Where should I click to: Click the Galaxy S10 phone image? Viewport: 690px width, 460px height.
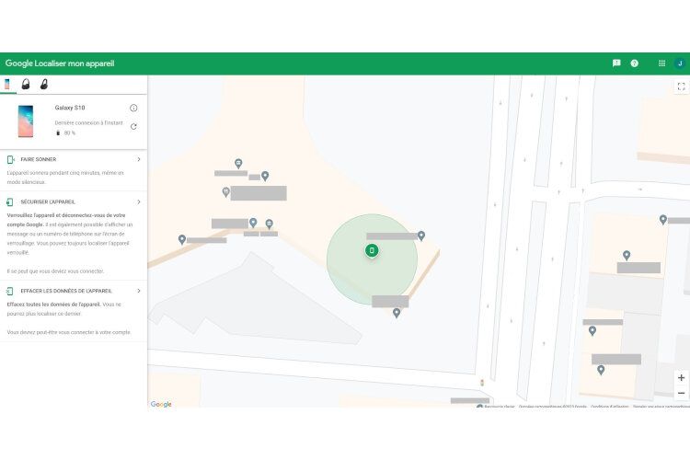point(26,121)
